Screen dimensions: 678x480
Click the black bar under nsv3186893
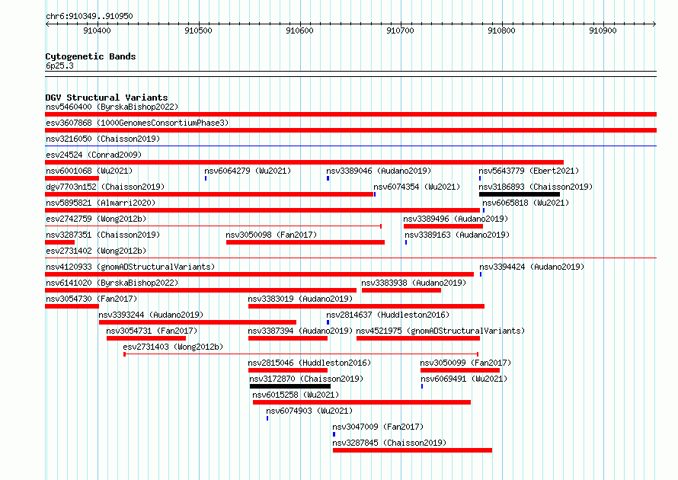point(520,194)
